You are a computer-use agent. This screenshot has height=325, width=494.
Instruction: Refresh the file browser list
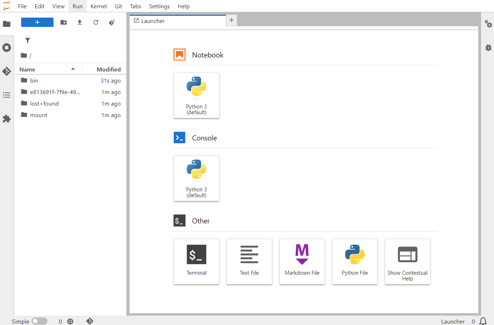pos(95,22)
